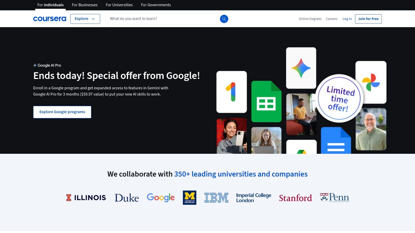Click the Explore Google programs button
This screenshot has width=415, height=233.
tap(62, 112)
